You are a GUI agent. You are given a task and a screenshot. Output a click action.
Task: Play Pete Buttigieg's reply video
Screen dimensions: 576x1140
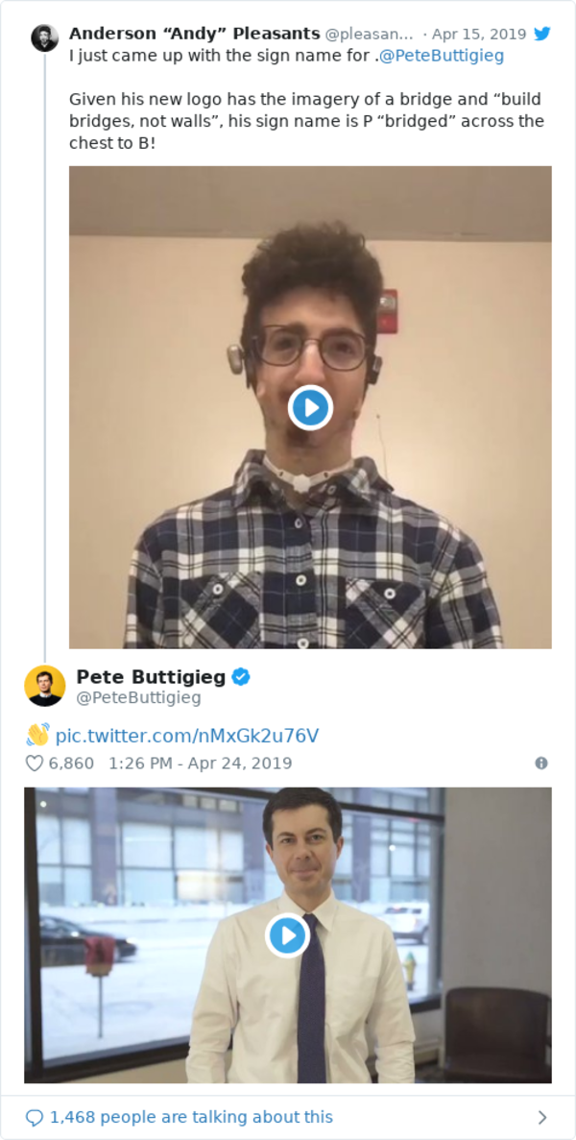(x=287, y=935)
